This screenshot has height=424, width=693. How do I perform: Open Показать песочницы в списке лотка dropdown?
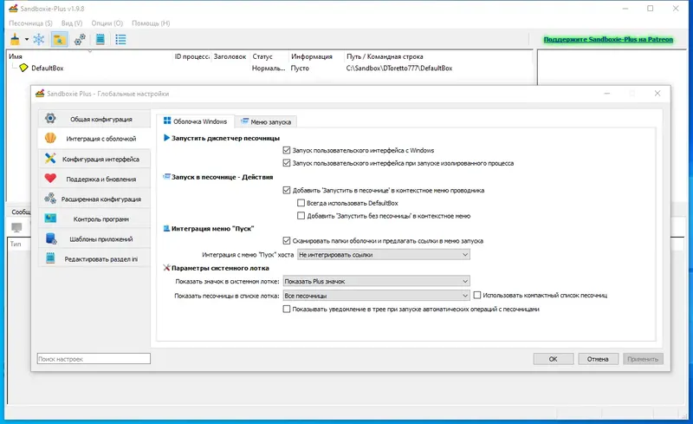coord(377,295)
